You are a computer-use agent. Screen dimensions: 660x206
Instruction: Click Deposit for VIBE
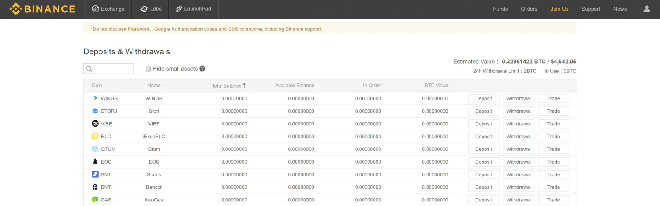(483, 124)
